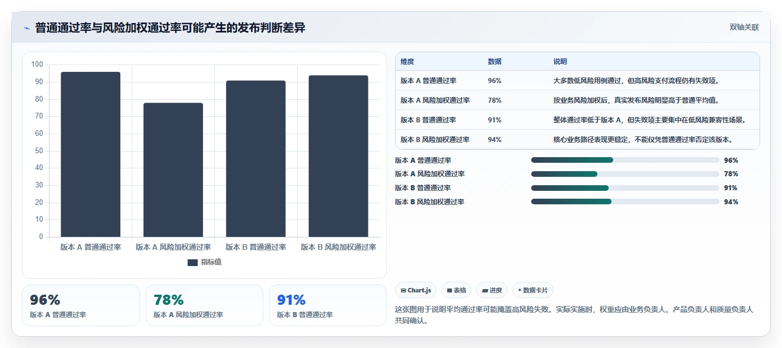The image size is (782, 348).
Task: Click the 双轴关联 label in the header
Action: (744, 28)
